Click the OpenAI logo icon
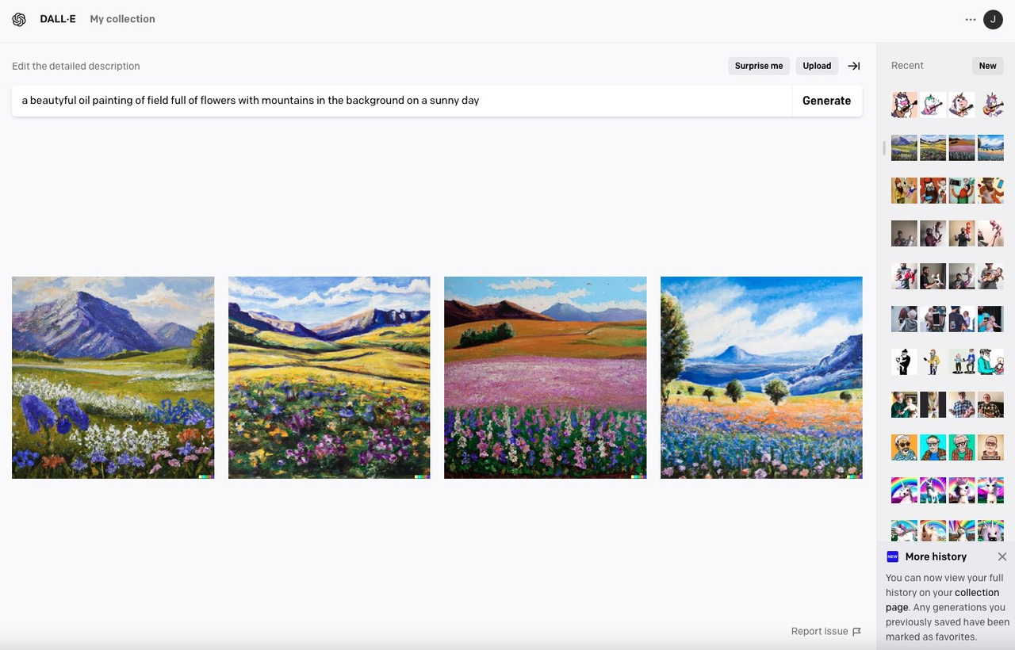Viewport: 1015px width, 650px height. (x=19, y=19)
